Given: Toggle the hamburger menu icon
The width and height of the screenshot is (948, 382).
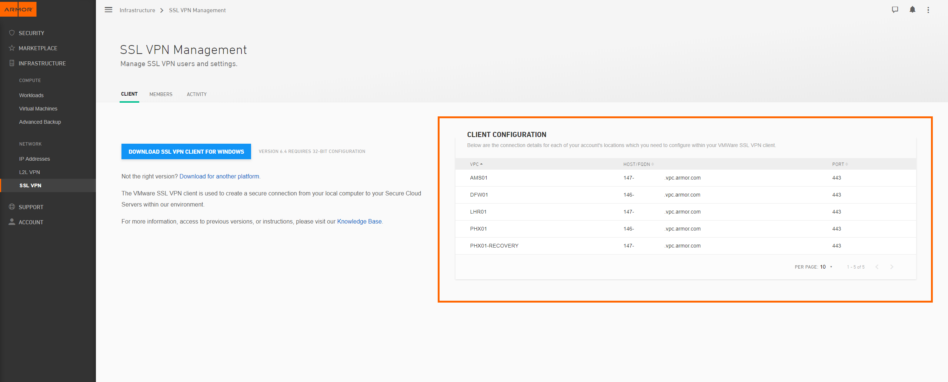Looking at the screenshot, I should (109, 10).
